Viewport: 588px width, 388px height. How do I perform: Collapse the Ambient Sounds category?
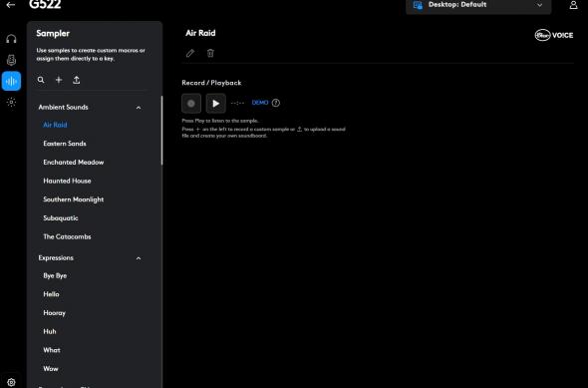click(x=139, y=108)
